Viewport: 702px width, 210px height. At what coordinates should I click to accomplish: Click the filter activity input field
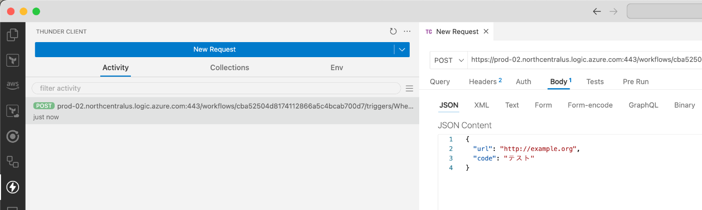(216, 88)
